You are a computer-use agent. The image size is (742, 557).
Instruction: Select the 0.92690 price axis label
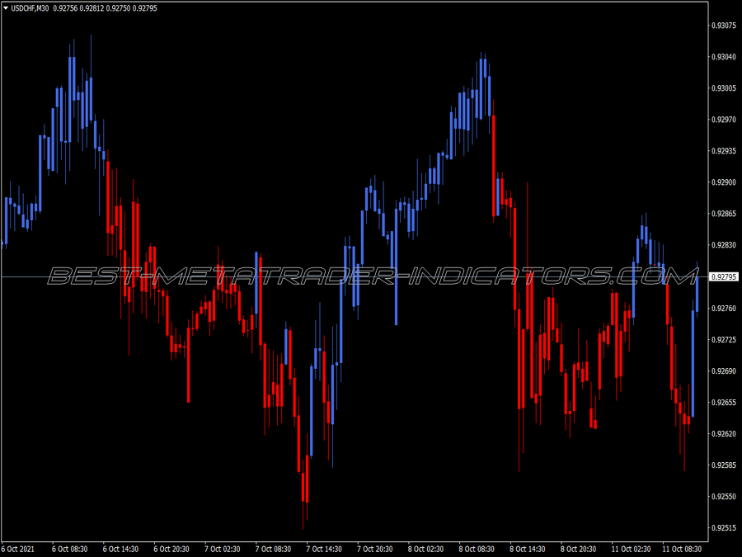pos(724,371)
